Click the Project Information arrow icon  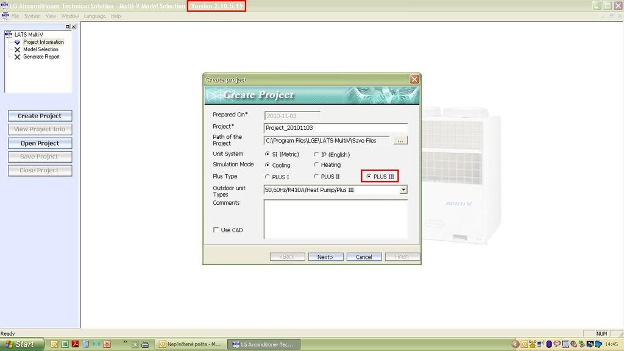(17, 42)
